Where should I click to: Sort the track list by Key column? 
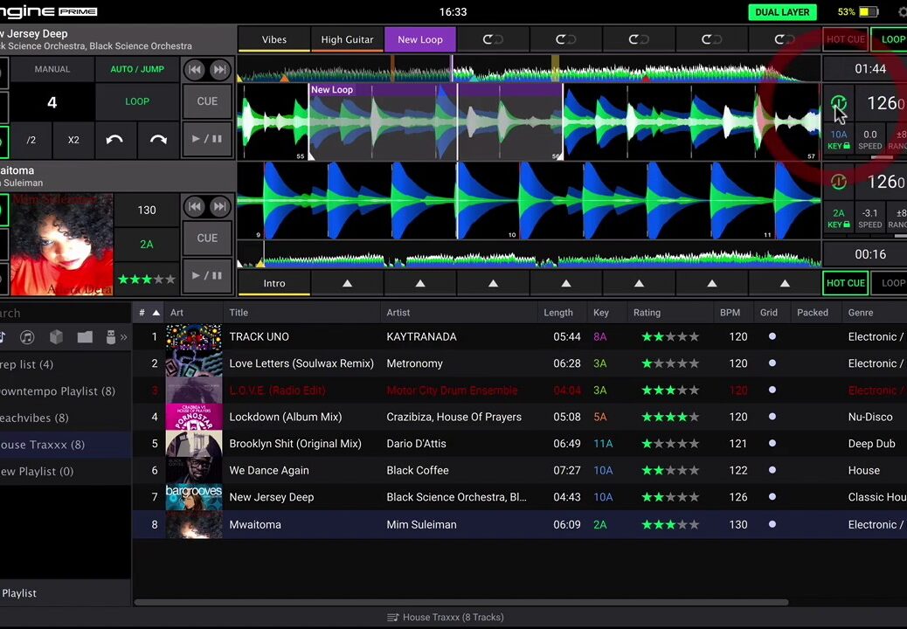coord(601,312)
